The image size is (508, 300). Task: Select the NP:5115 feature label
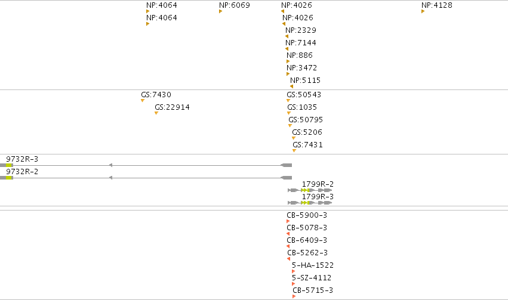pos(305,81)
